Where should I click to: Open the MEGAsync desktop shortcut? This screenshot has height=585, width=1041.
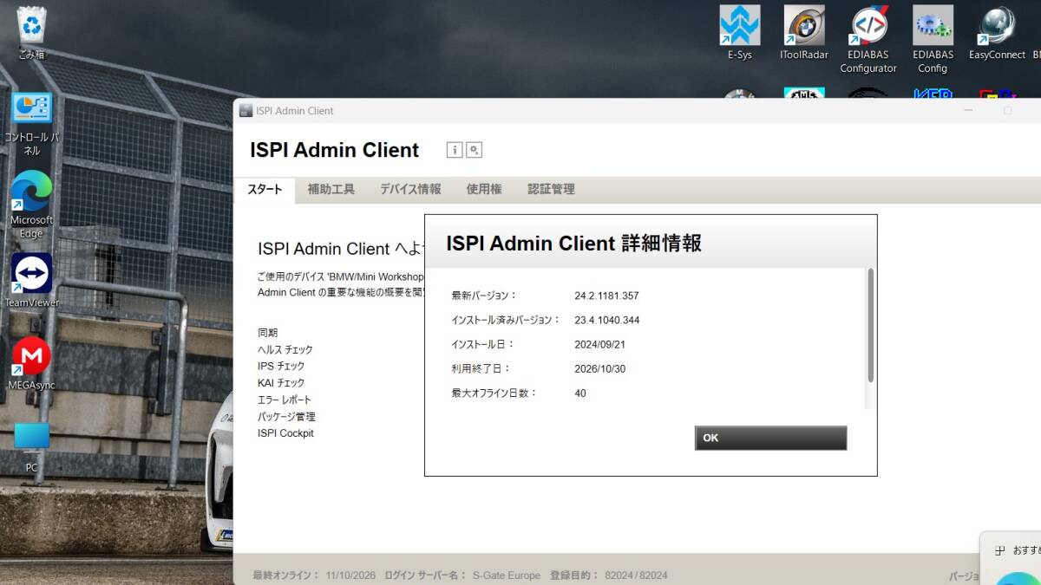32,363
